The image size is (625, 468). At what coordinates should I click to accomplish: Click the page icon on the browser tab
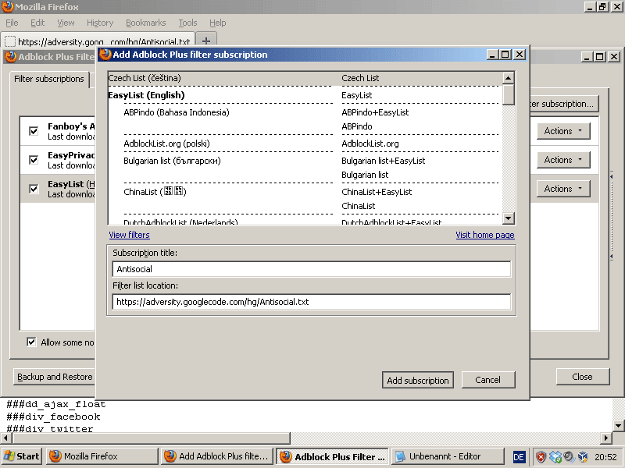click(x=10, y=41)
